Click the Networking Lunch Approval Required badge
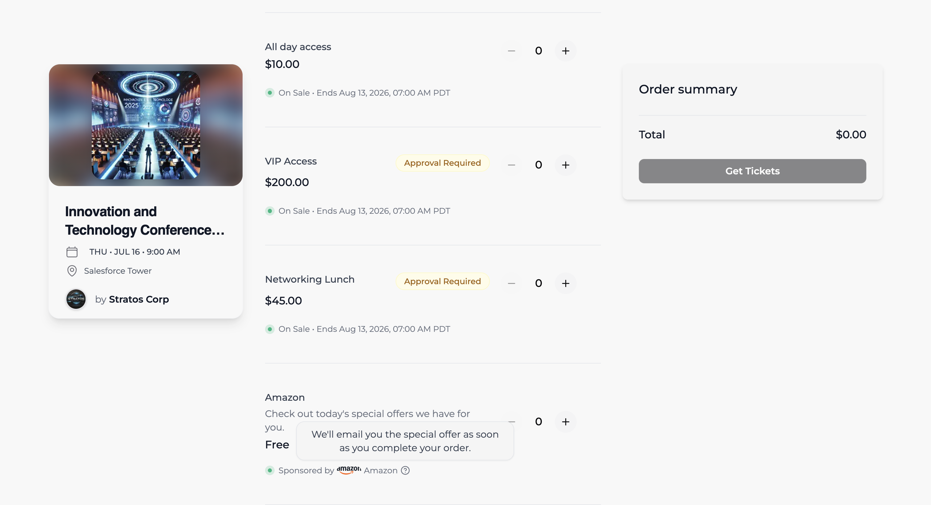The width and height of the screenshot is (931, 505). point(442,281)
